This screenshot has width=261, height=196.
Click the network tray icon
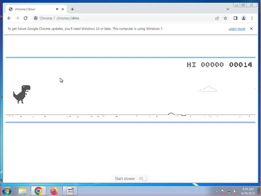point(229,191)
